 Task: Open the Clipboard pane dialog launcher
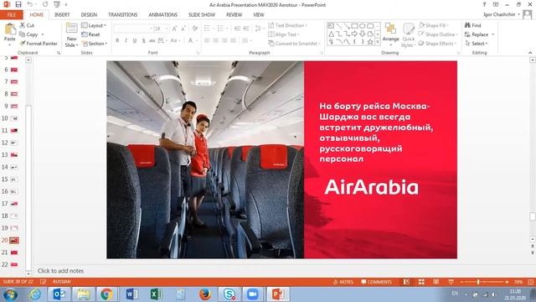(59, 53)
